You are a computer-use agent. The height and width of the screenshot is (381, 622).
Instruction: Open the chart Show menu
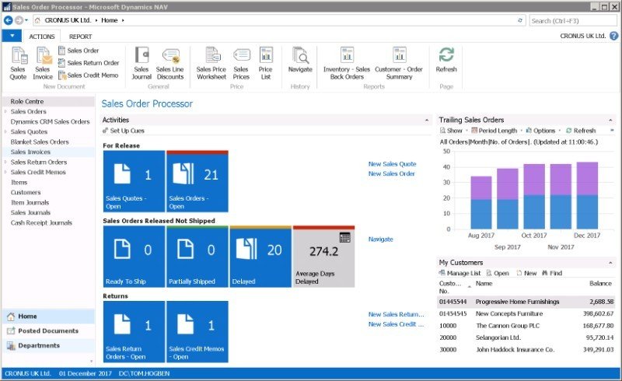(451, 131)
